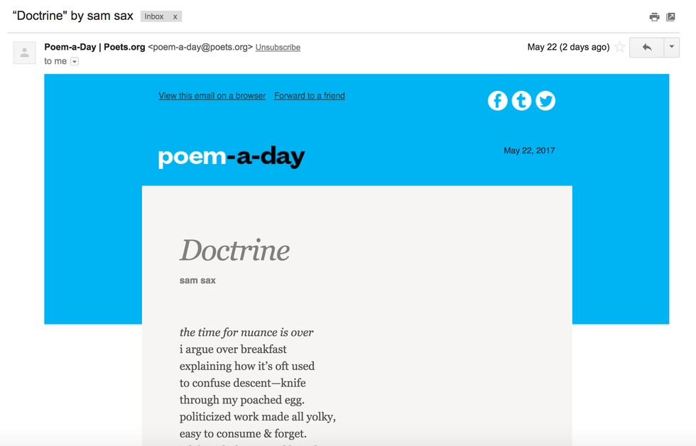This screenshot has width=696, height=446.
Task: Click the Twitter share icon
Action: click(545, 101)
